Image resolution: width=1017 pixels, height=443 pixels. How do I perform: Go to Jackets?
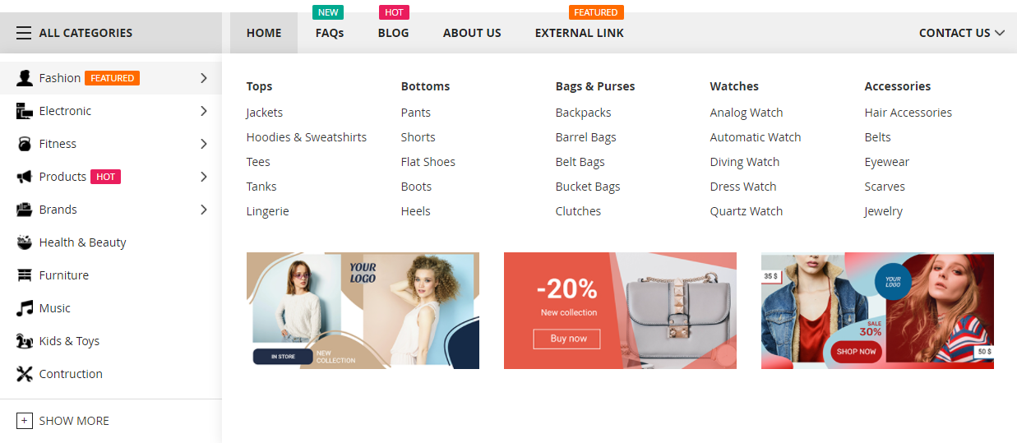[x=265, y=113]
